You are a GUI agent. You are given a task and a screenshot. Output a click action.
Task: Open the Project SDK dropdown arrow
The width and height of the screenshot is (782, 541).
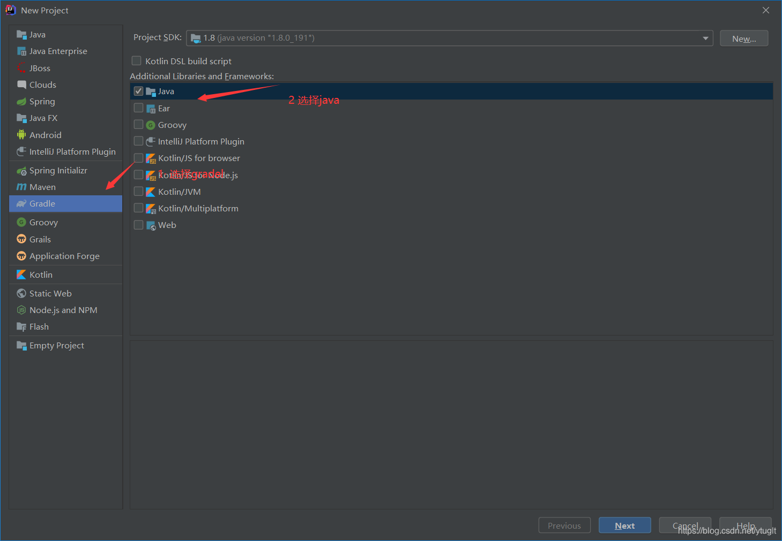(x=705, y=38)
